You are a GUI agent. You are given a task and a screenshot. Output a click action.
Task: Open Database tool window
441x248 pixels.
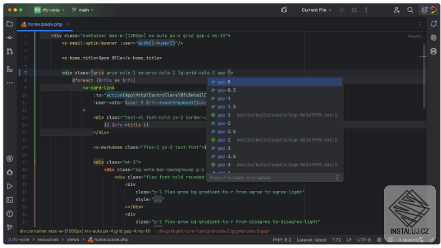pos(433,51)
